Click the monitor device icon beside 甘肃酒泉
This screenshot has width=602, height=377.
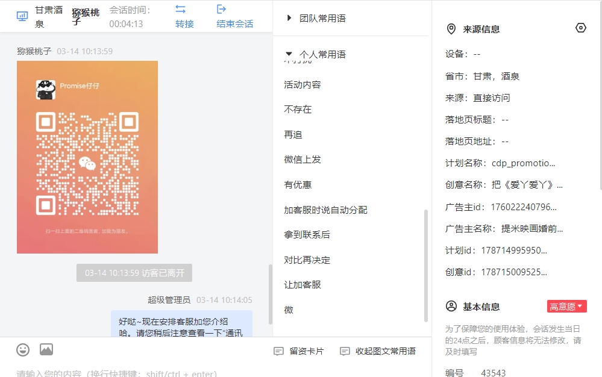(22, 16)
